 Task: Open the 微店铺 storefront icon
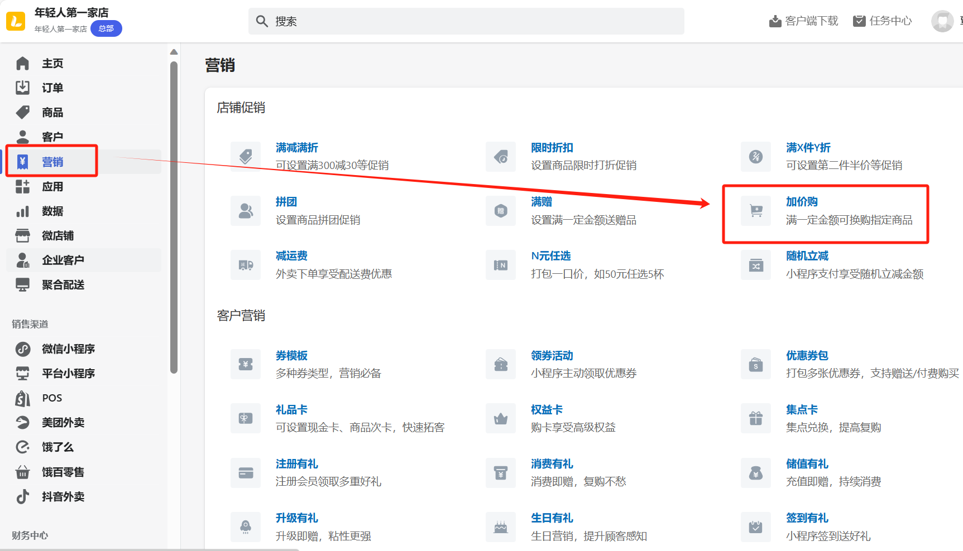coord(22,235)
